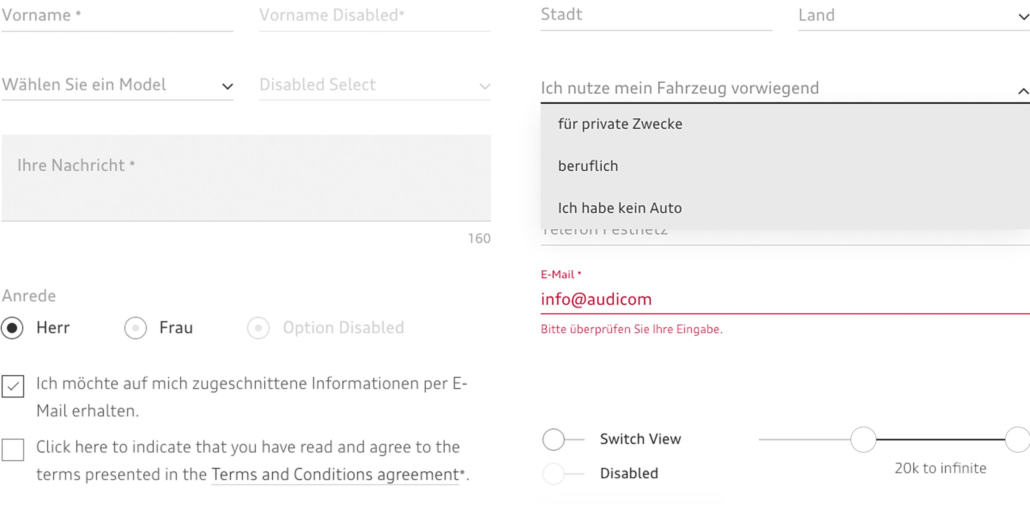The width and height of the screenshot is (1030, 507).
Task: Click the Ihre Nachricht message textarea
Action: [x=245, y=176]
